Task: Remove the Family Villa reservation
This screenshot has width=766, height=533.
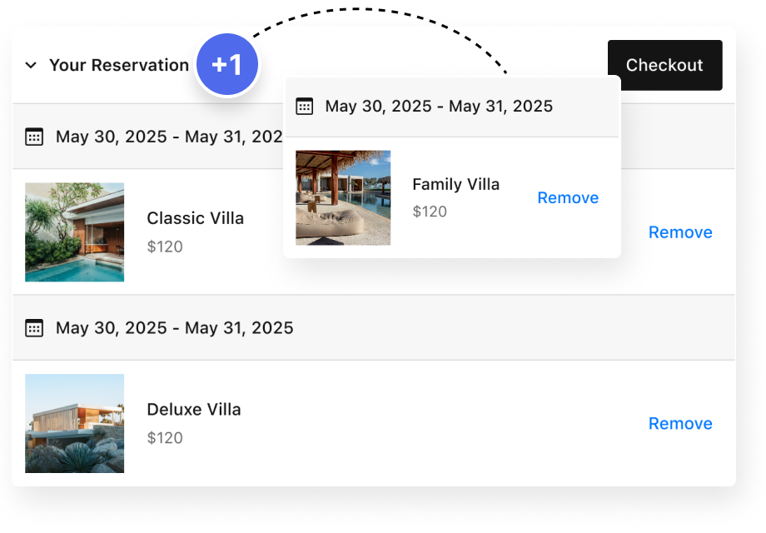Action: click(568, 198)
